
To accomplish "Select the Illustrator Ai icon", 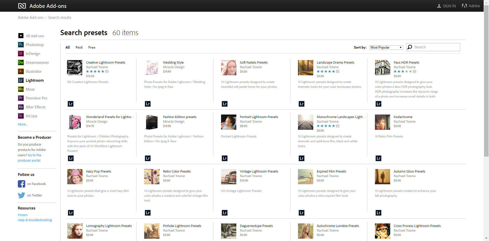I will [x=21, y=72].
